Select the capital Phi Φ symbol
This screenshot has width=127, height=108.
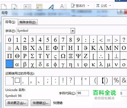(55, 48)
